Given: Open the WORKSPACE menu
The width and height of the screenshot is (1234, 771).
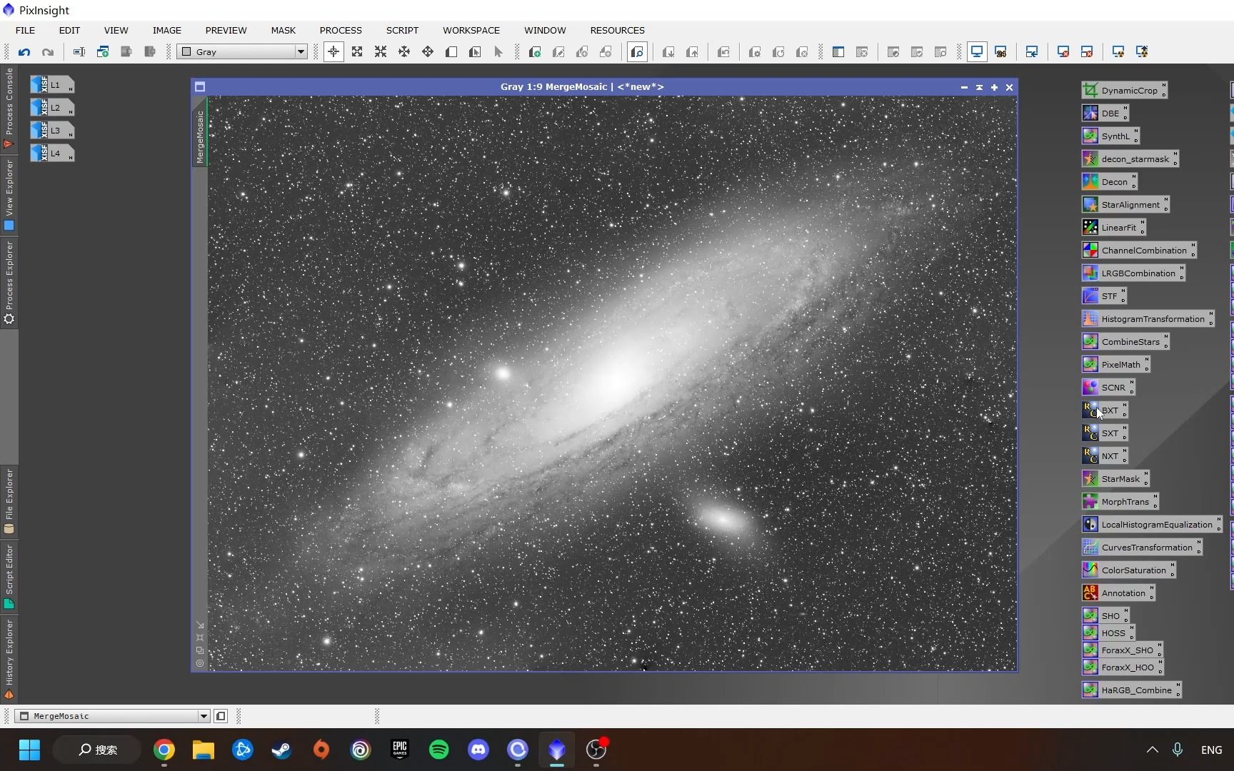Looking at the screenshot, I should (x=471, y=30).
